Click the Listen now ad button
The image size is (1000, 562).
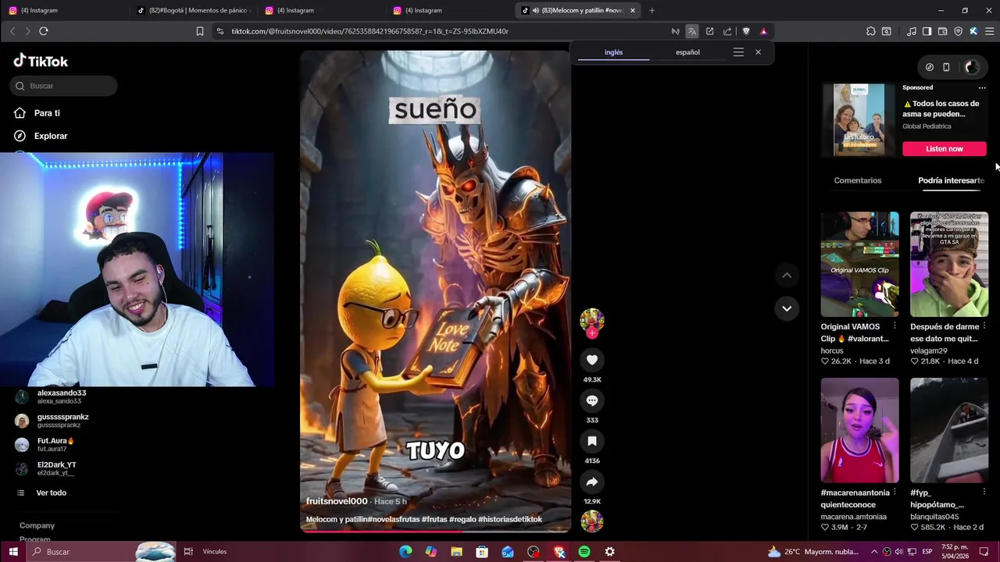coord(944,148)
